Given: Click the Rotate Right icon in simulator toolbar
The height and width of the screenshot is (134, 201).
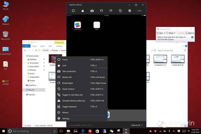Looking at the screenshot, I should click(x=111, y=11).
